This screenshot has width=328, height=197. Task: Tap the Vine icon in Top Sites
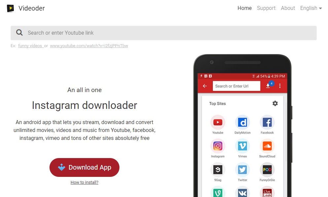[x=218, y=192]
